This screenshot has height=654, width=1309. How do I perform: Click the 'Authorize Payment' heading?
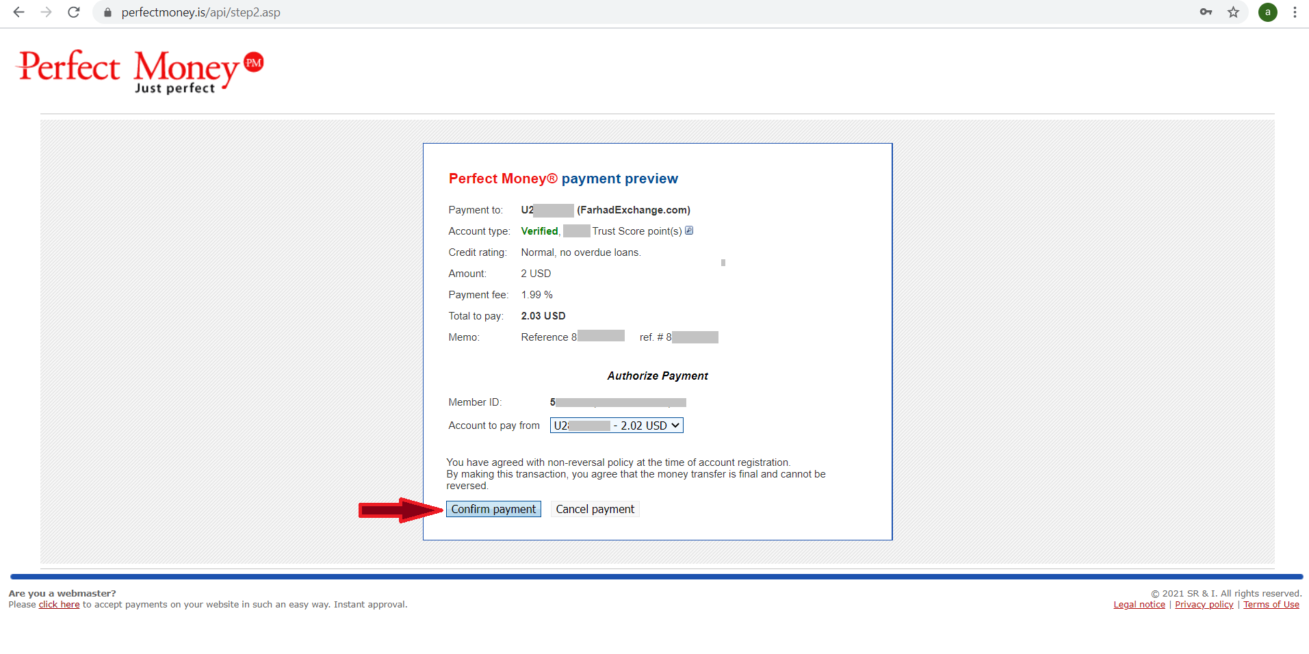click(658, 376)
